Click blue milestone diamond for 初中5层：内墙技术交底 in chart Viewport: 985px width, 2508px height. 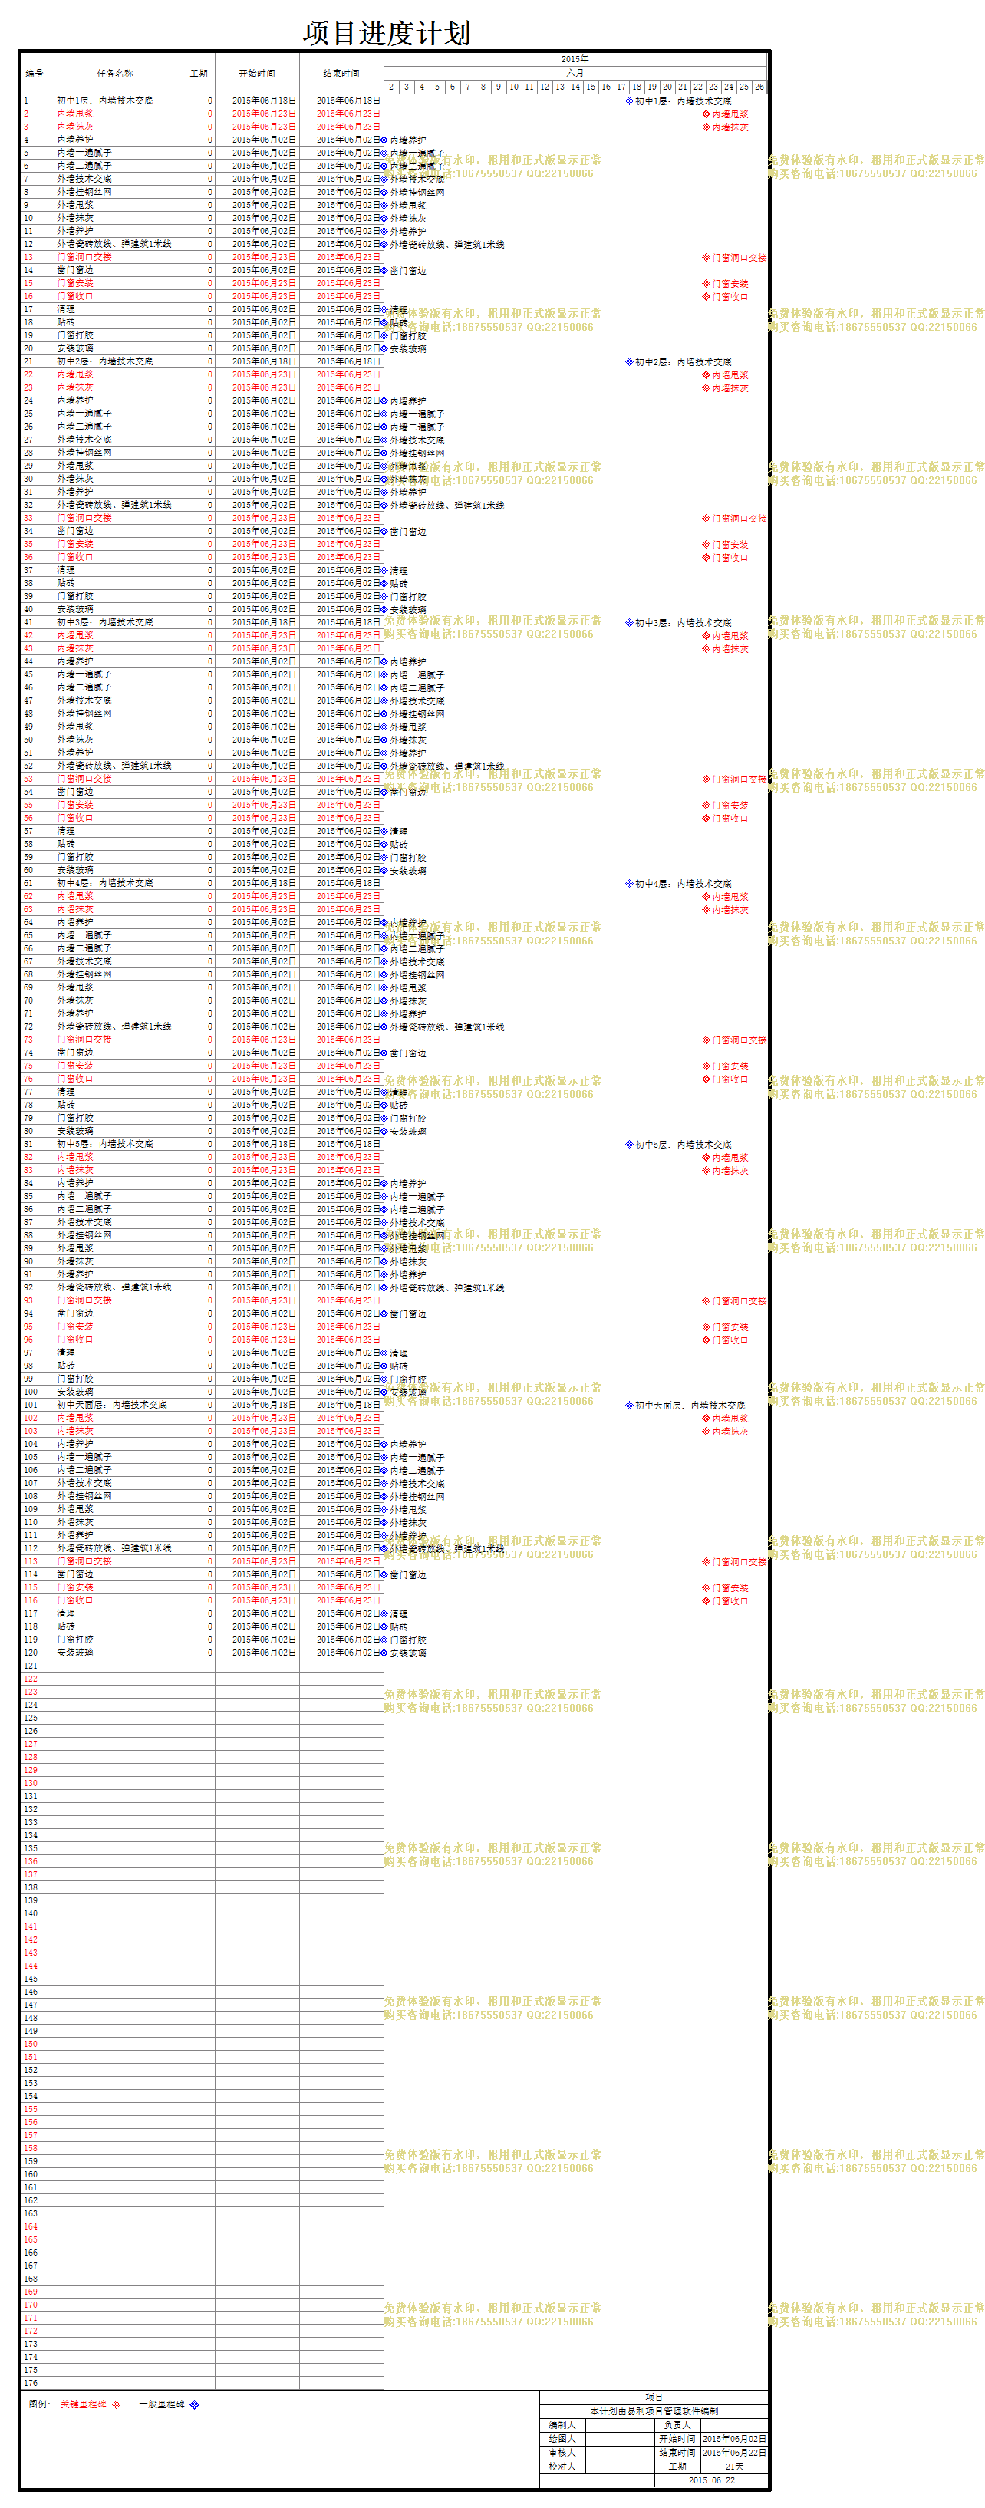629,1145
